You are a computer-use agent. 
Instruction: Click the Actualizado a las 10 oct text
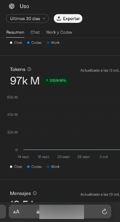tap(100, 194)
